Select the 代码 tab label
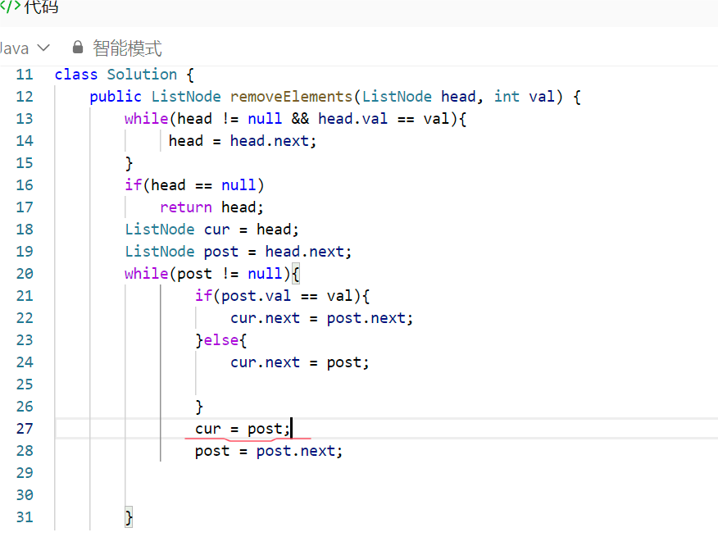Screen dimensions: 718x537 41,7
